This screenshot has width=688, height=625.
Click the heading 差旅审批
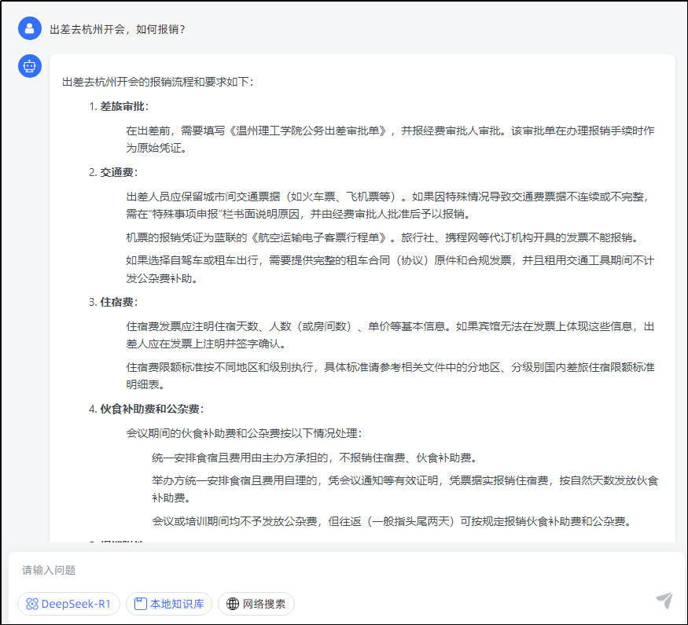[123, 106]
